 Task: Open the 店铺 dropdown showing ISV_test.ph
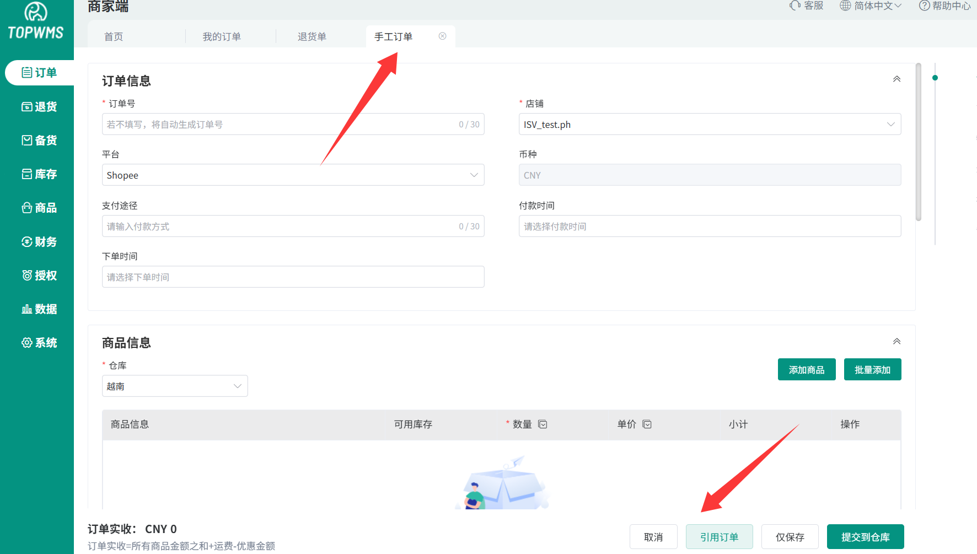click(710, 124)
